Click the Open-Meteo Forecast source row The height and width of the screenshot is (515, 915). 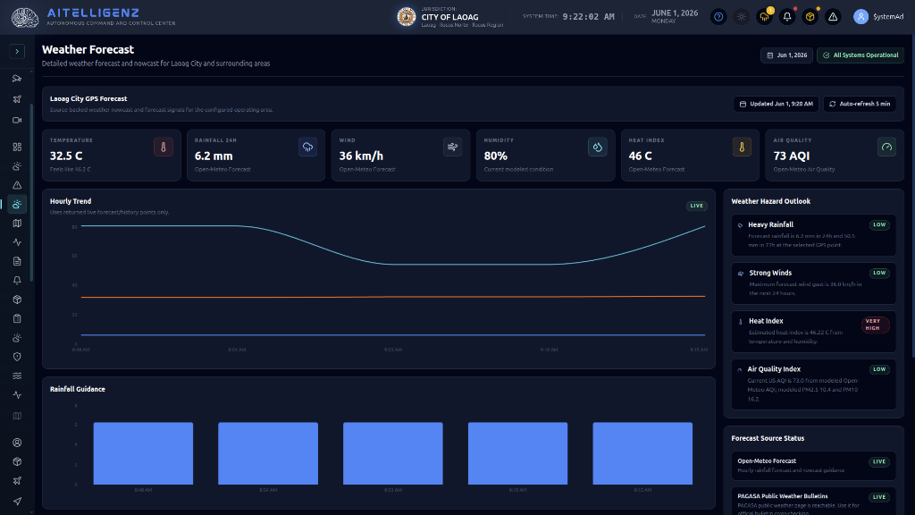coord(813,465)
